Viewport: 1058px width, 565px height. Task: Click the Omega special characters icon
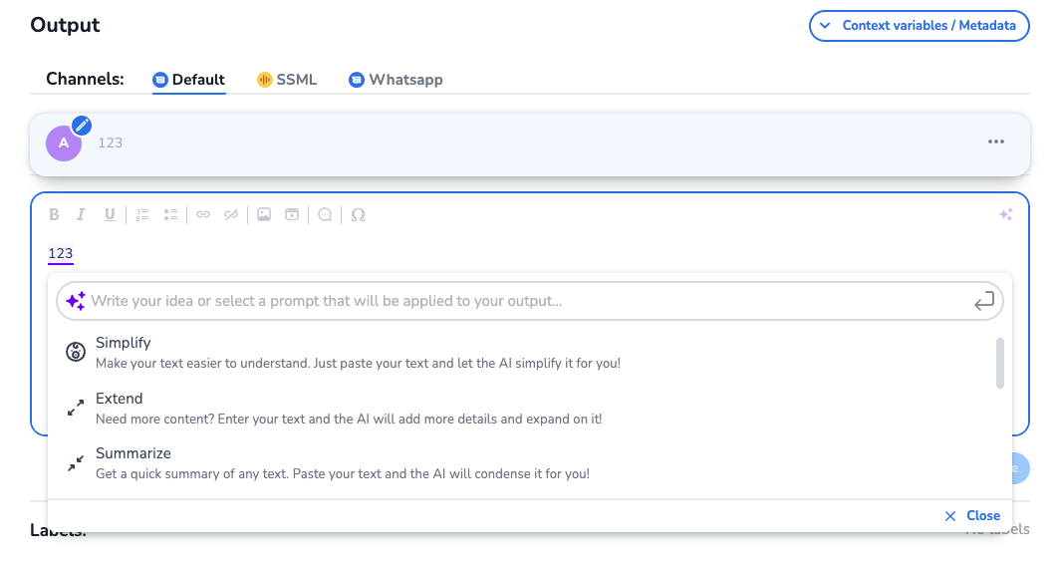click(359, 214)
